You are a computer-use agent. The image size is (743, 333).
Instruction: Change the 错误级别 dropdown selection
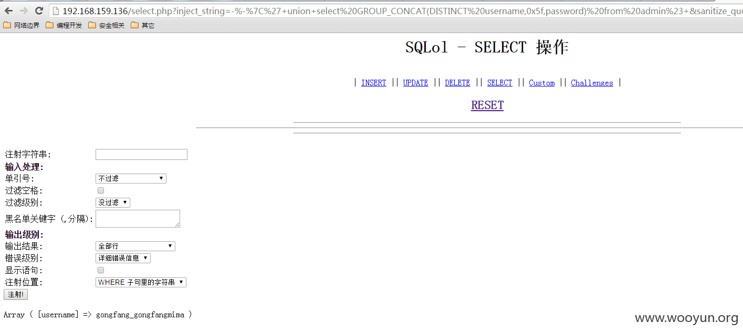[x=123, y=258]
